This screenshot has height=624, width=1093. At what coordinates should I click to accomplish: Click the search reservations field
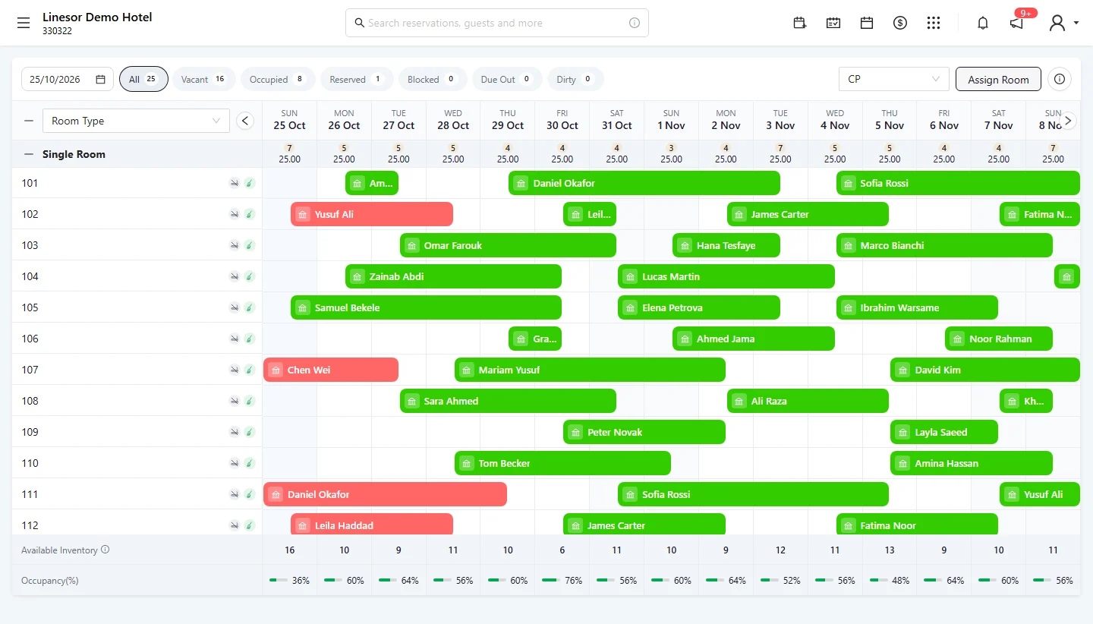497,23
